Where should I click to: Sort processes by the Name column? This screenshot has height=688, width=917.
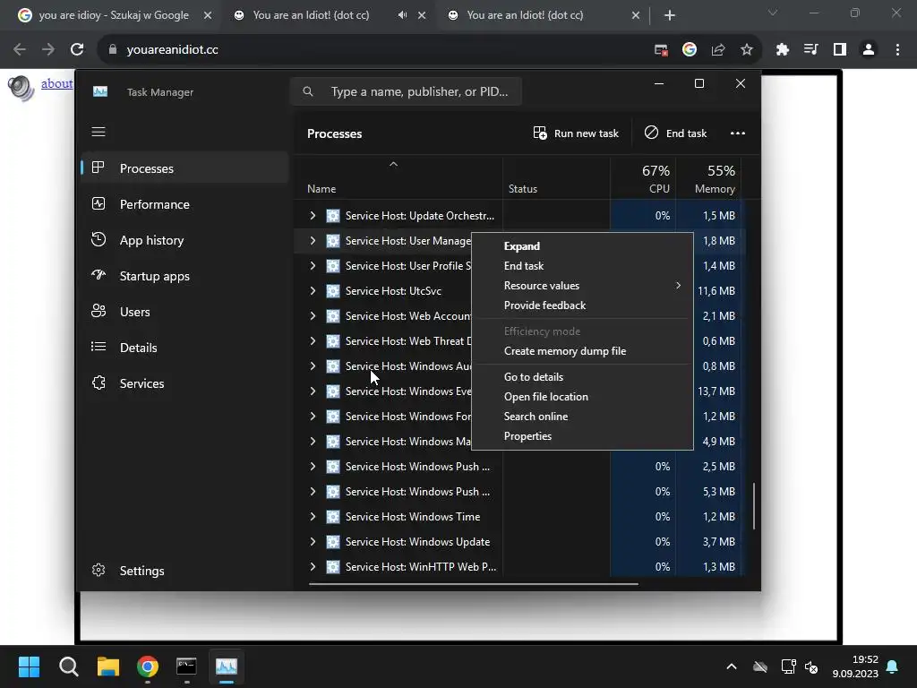399,178
